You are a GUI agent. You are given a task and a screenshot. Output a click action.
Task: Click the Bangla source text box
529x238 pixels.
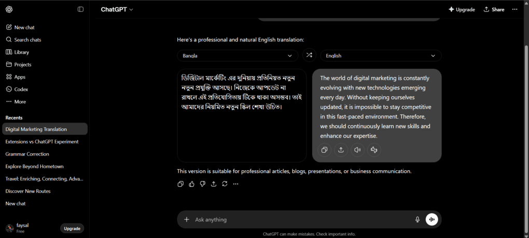[x=242, y=115]
